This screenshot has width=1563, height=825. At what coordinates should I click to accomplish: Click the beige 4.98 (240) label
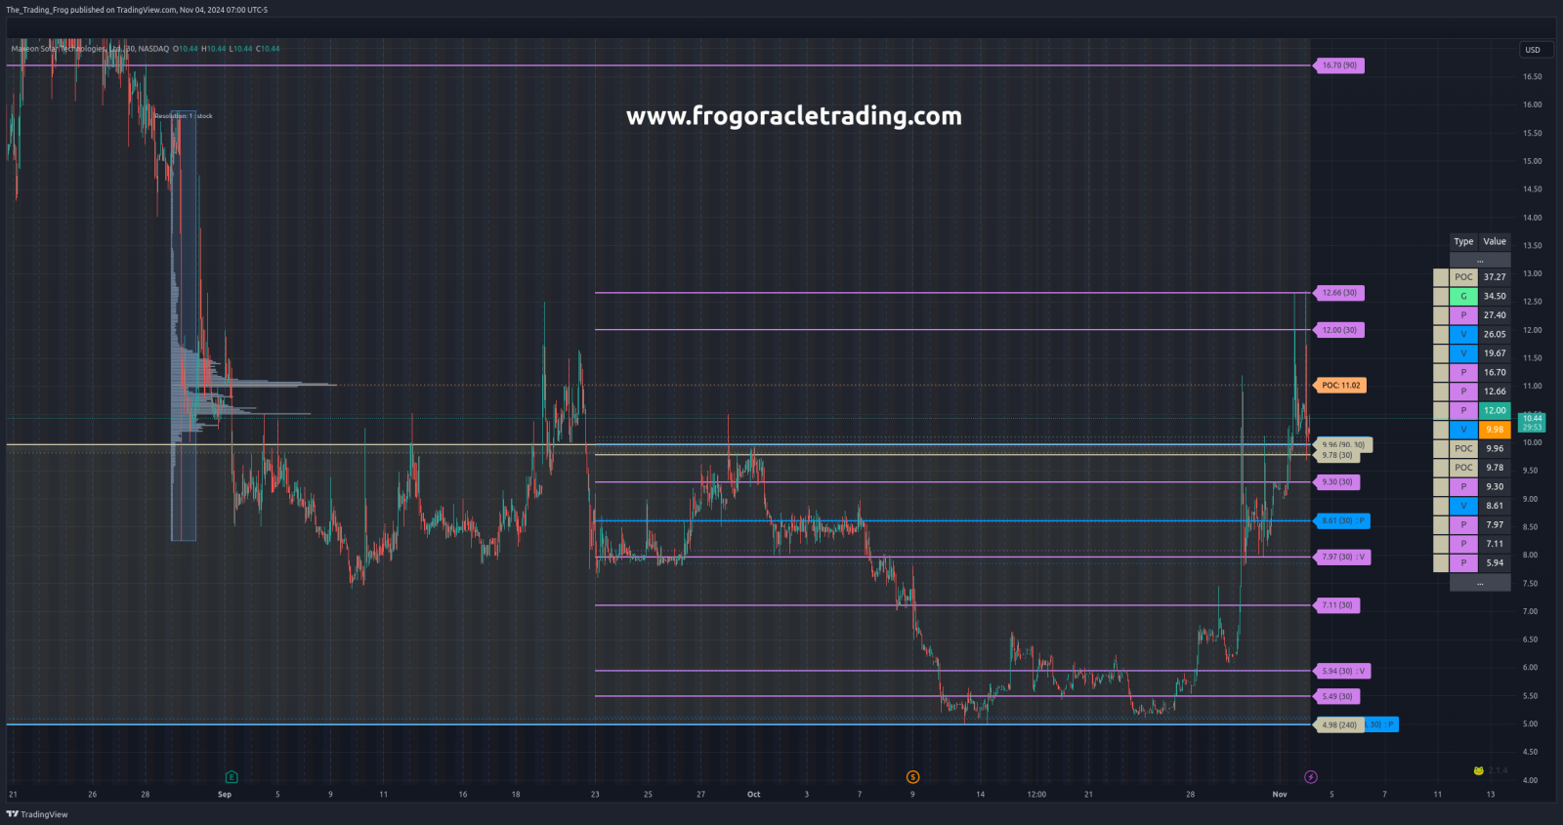click(1339, 724)
